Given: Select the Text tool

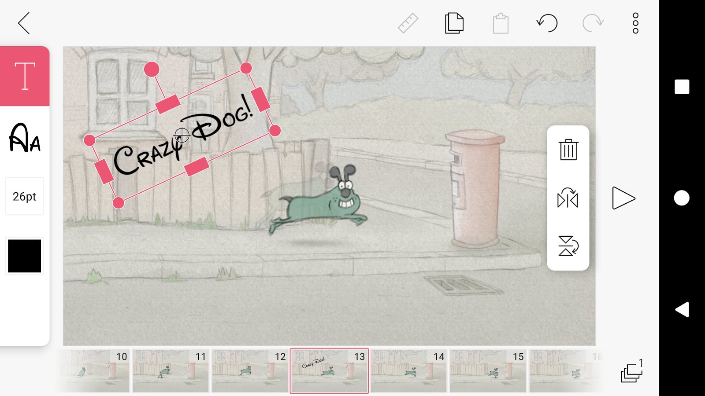Looking at the screenshot, I should [x=25, y=76].
